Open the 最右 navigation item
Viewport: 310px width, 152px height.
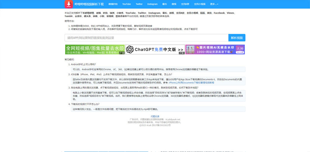[165, 4]
